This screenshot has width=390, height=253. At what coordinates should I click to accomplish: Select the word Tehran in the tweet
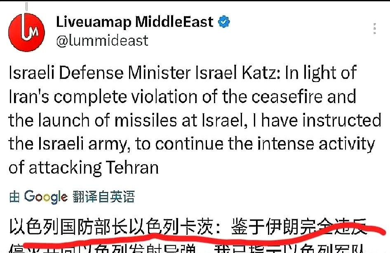tap(132, 168)
